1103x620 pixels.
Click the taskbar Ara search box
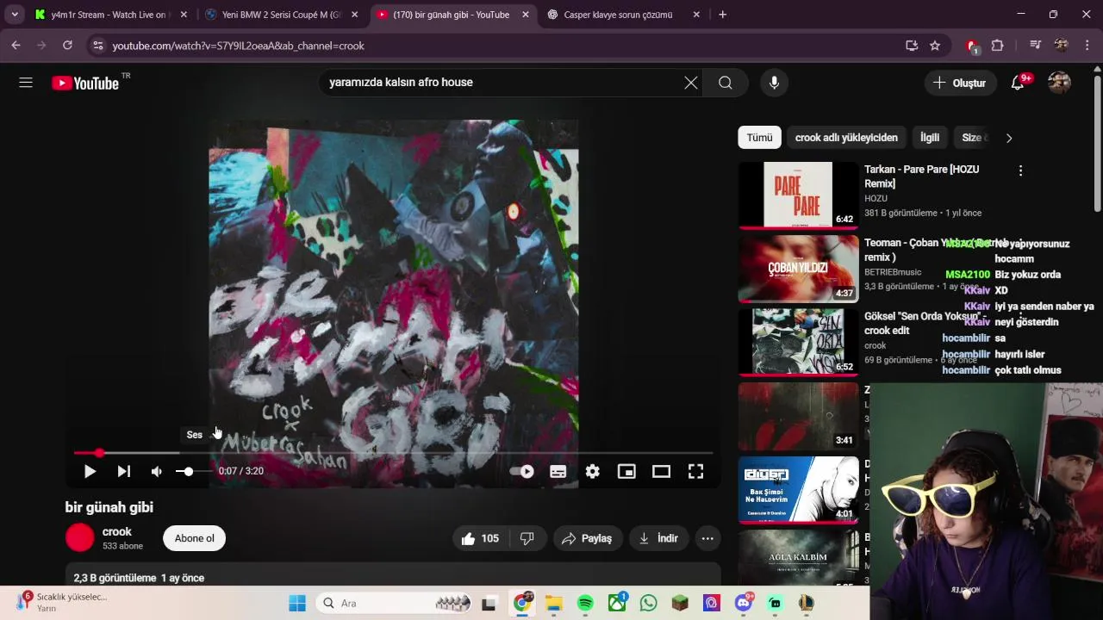click(395, 603)
